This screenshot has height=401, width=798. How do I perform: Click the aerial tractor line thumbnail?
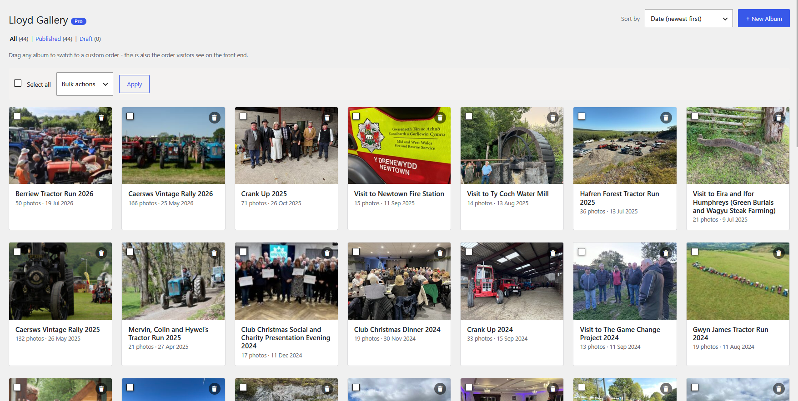click(x=738, y=281)
